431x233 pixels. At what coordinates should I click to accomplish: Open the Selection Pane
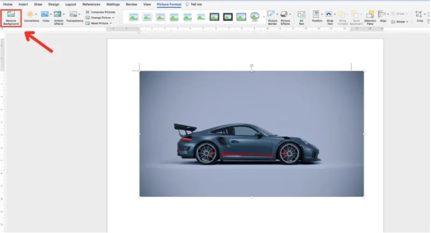(370, 15)
